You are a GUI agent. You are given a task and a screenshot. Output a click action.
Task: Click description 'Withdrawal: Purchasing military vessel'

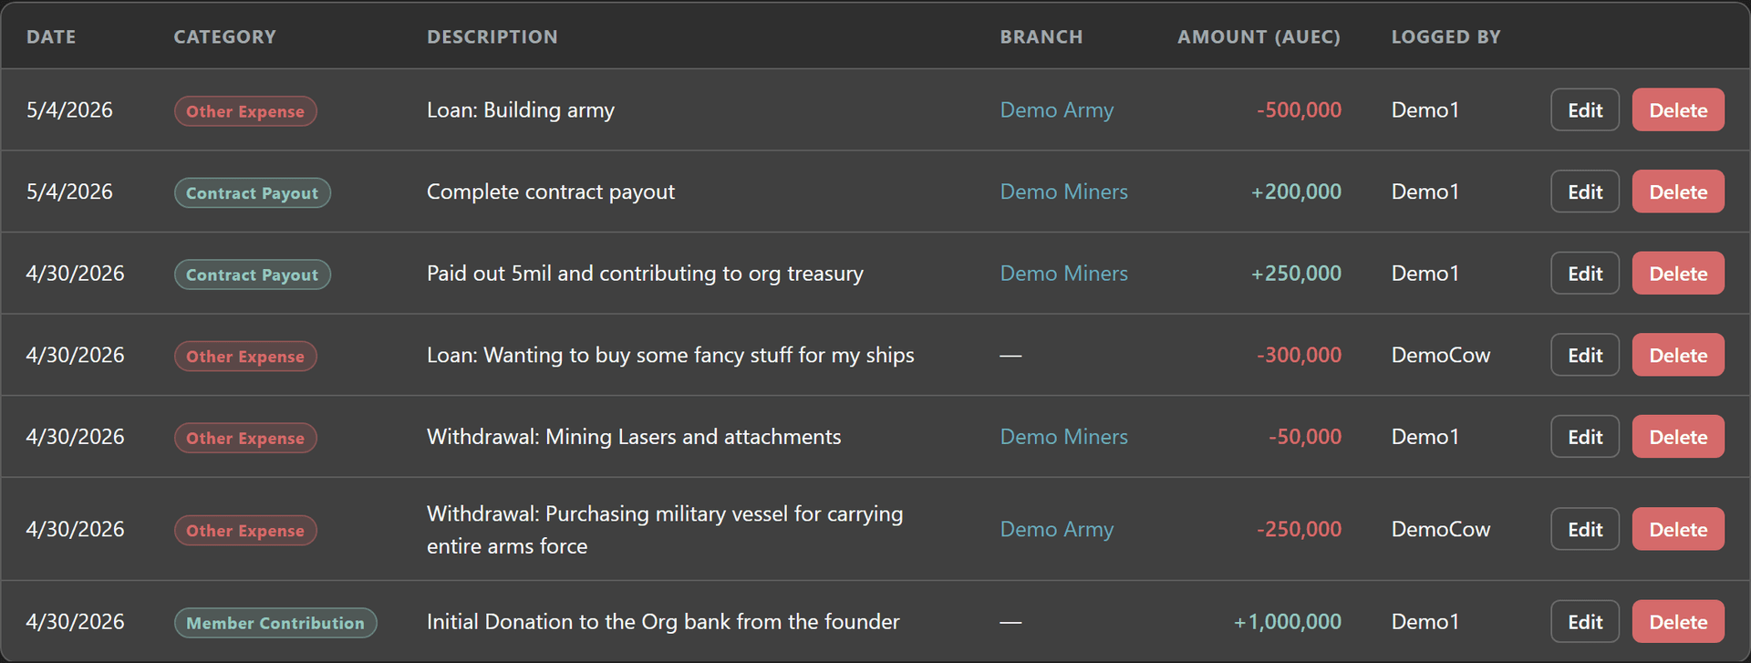(x=665, y=530)
